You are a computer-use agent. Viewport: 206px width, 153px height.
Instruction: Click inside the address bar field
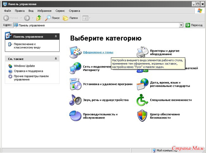95,25
